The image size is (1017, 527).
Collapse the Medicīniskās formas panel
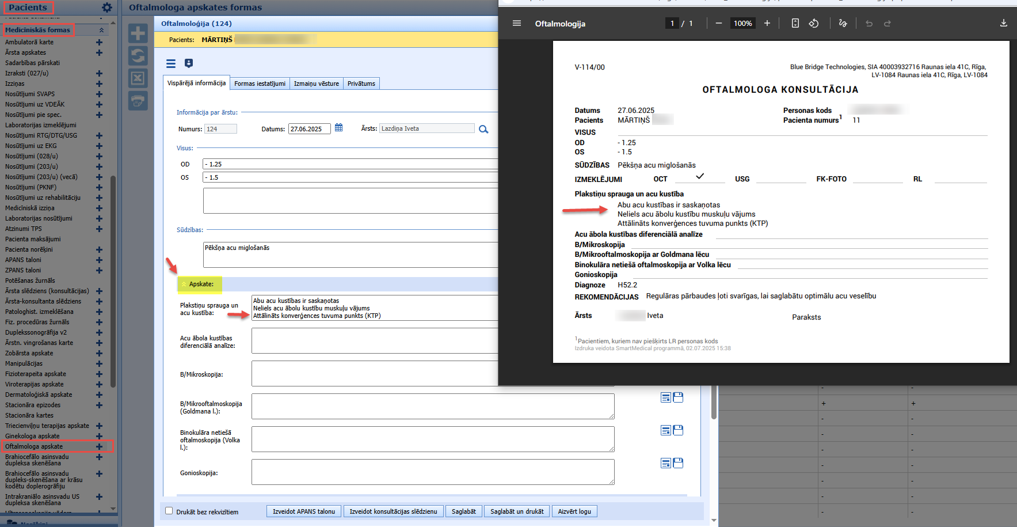pos(102,30)
